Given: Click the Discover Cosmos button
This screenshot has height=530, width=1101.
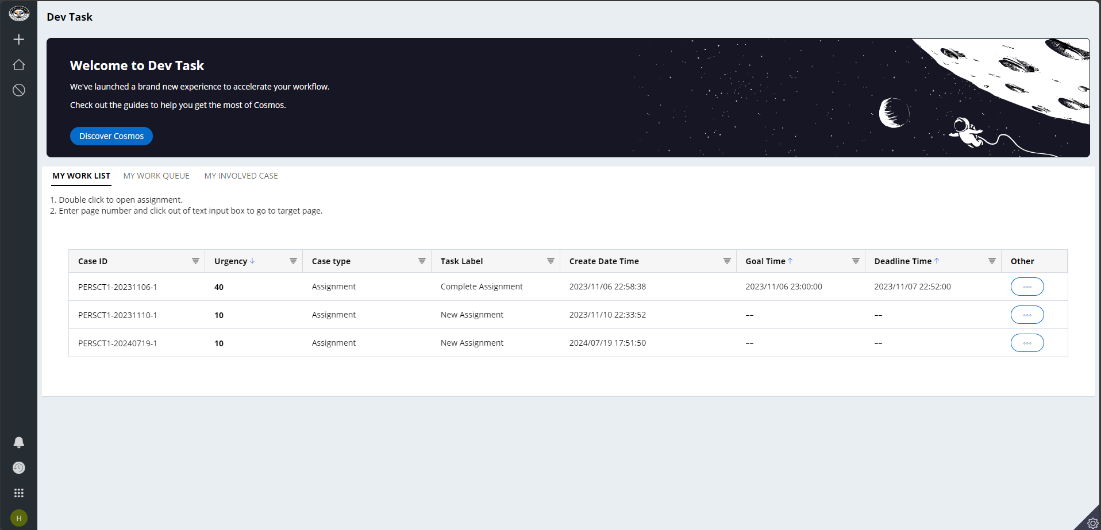Looking at the screenshot, I should pos(111,136).
